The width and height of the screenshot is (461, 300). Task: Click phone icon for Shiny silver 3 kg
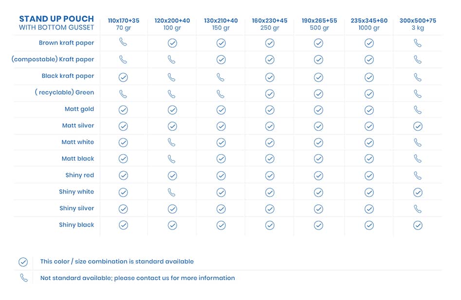(418, 209)
